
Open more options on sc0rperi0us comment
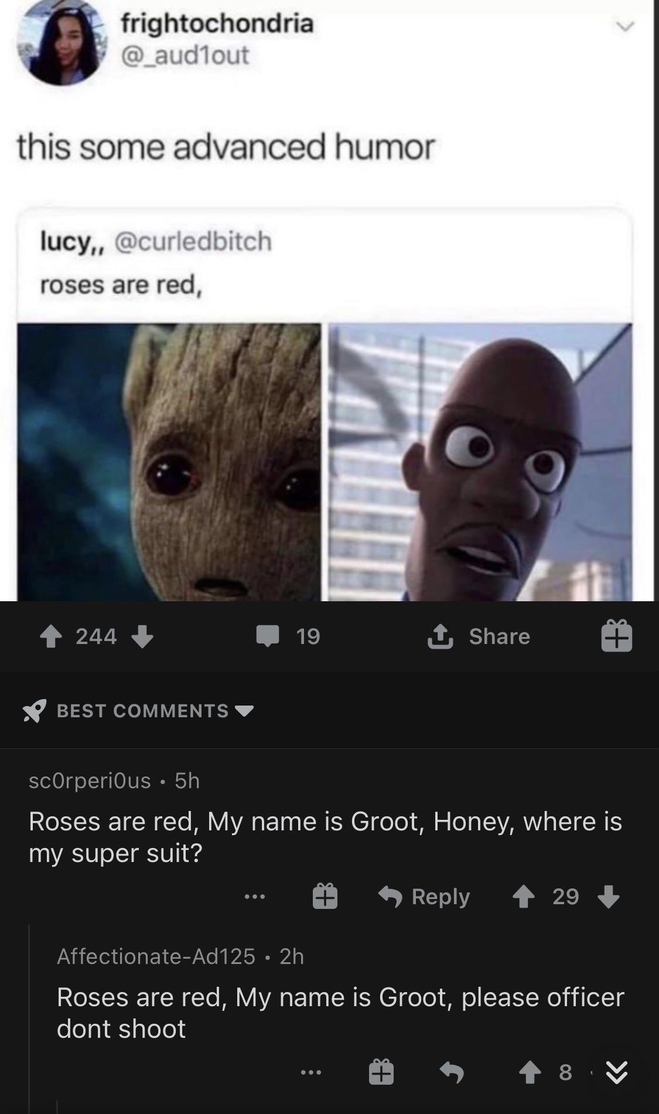point(255,897)
